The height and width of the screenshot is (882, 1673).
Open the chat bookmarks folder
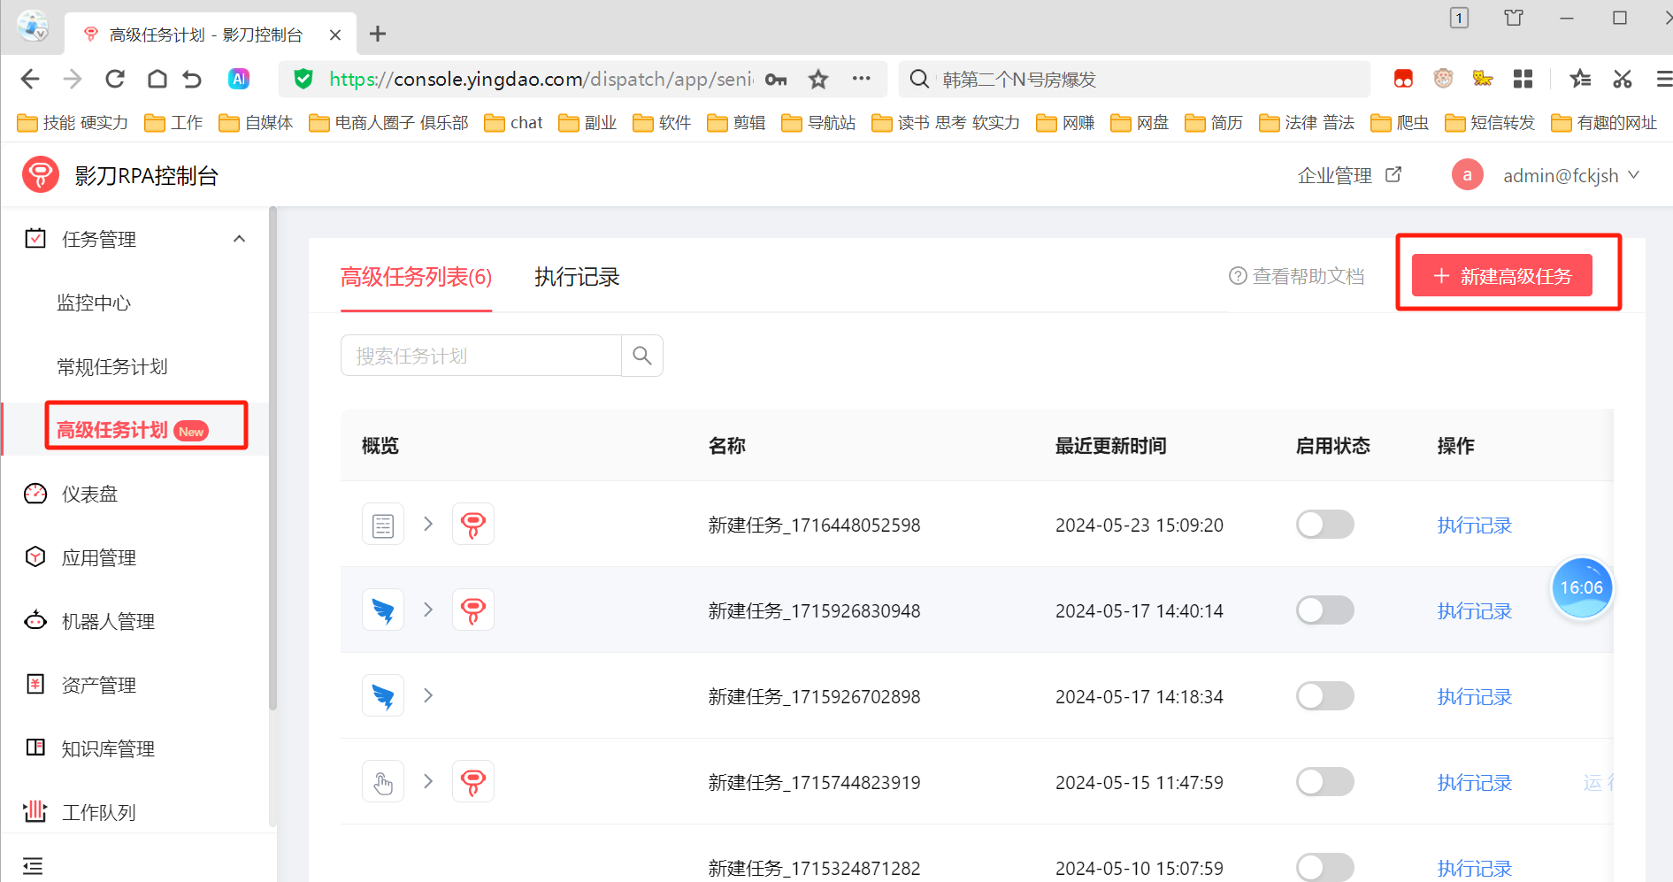(514, 123)
